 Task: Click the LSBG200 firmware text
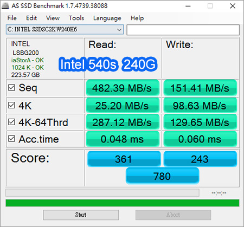coord(25,53)
